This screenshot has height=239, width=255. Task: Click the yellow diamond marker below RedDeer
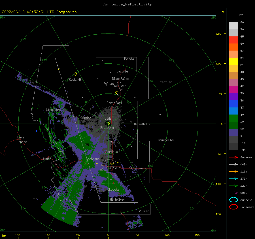point(117,92)
